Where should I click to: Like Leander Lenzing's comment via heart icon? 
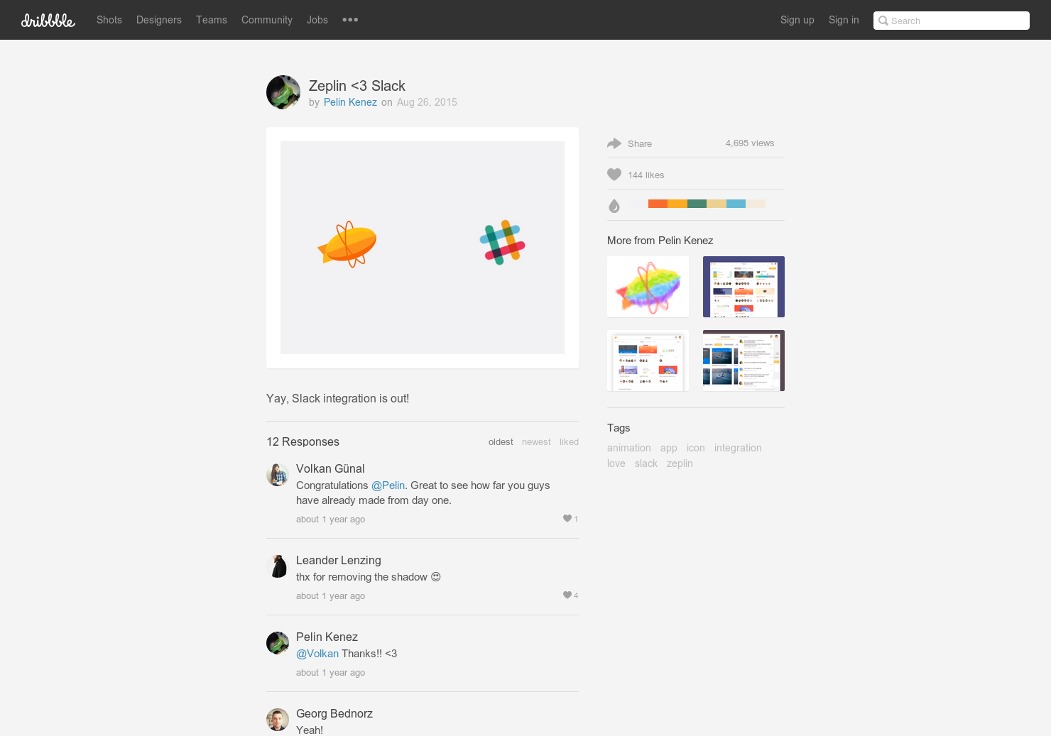(x=566, y=595)
